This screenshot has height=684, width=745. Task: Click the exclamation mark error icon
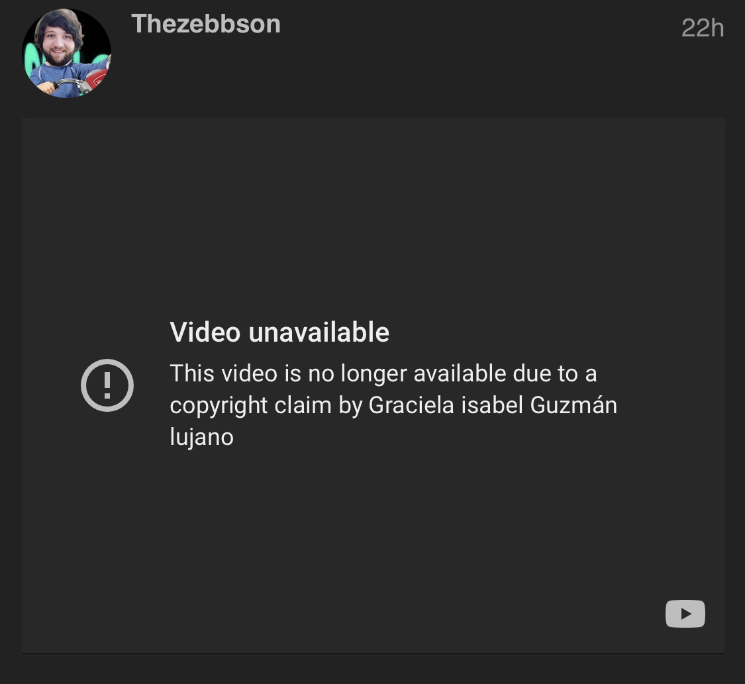(x=107, y=385)
